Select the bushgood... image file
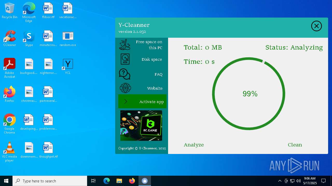The image size is (332, 186). coord(29,67)
